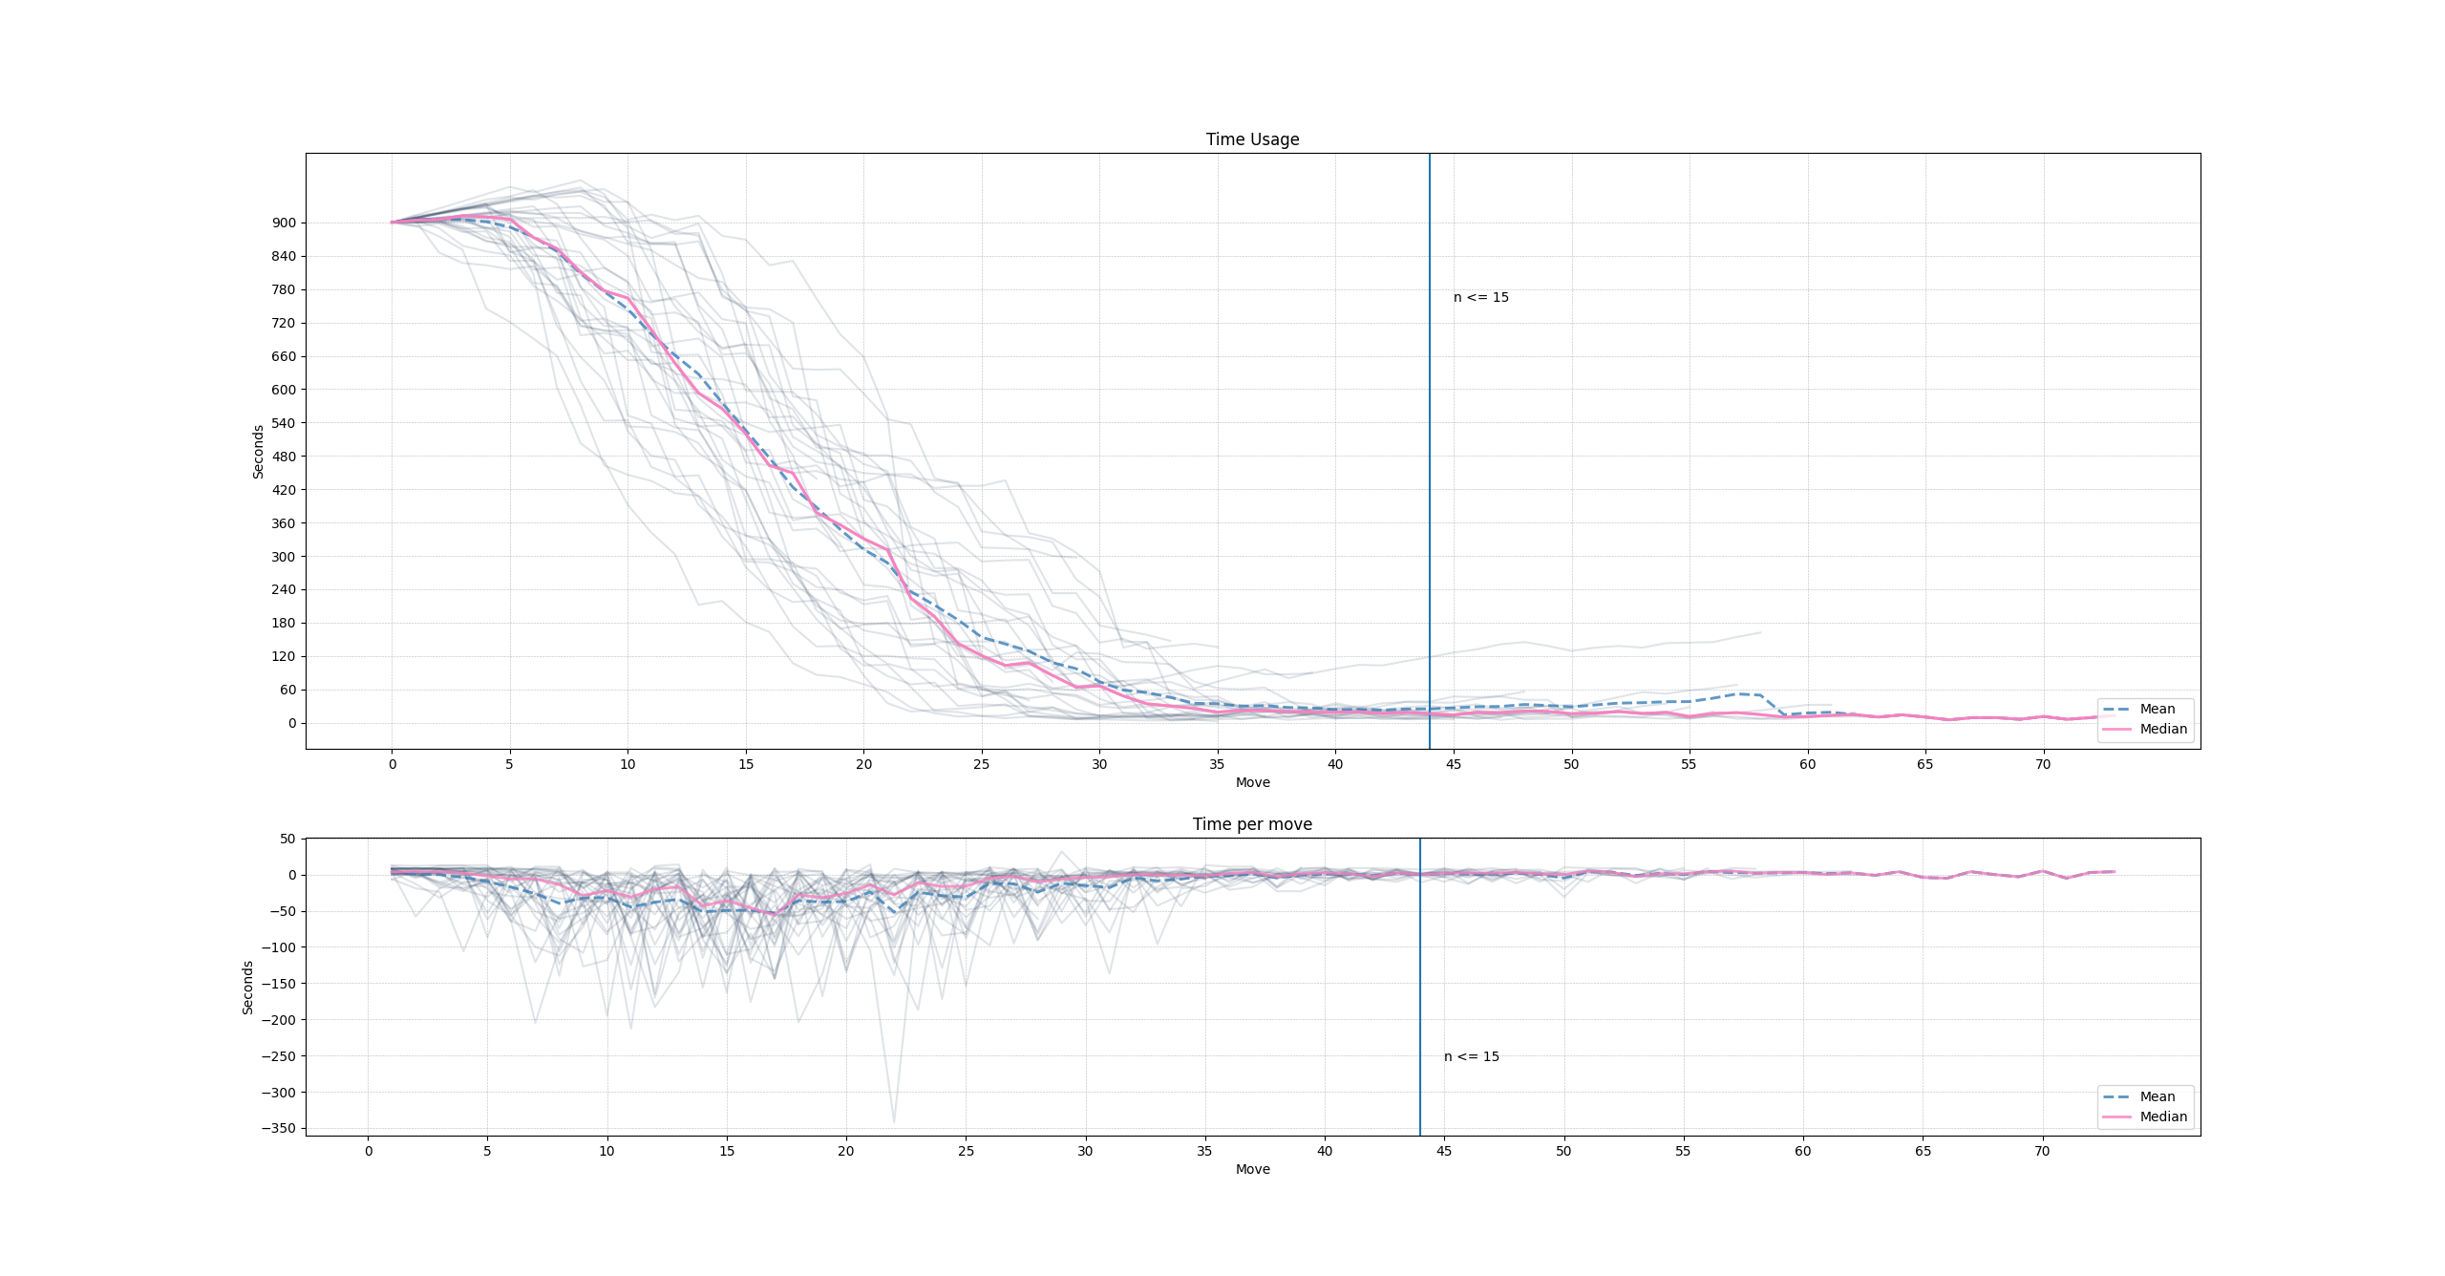2445x1276 pixels.
Task: Select the "Seconds" y-axis label of Time Usage chart
Action: coord(258,452)
